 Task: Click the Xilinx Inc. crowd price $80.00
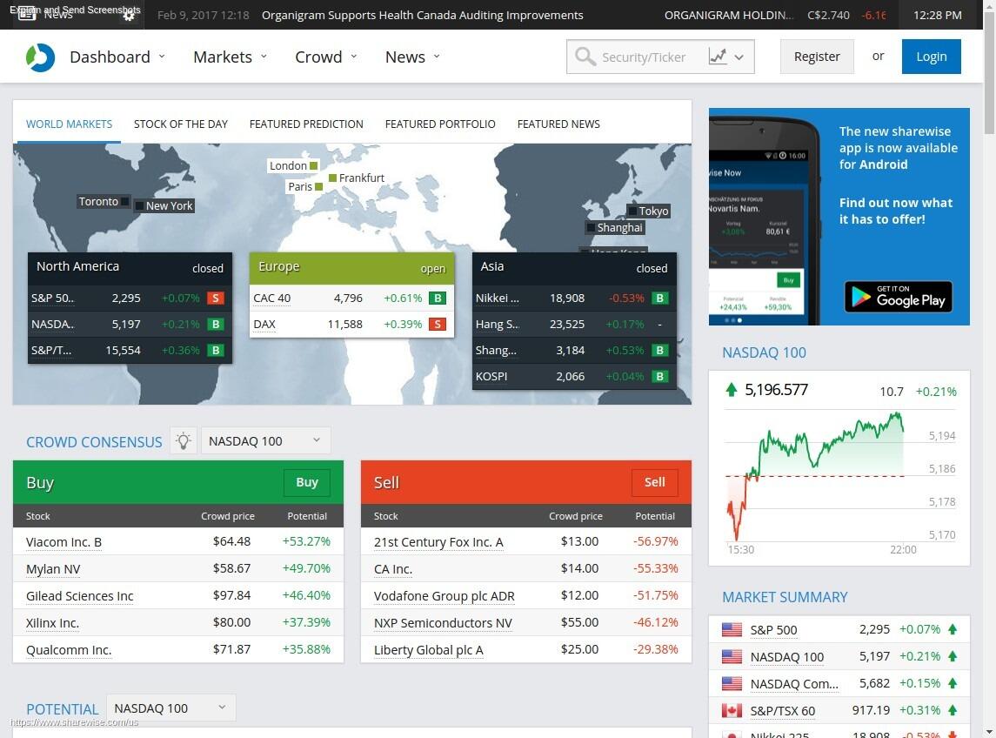232,622
